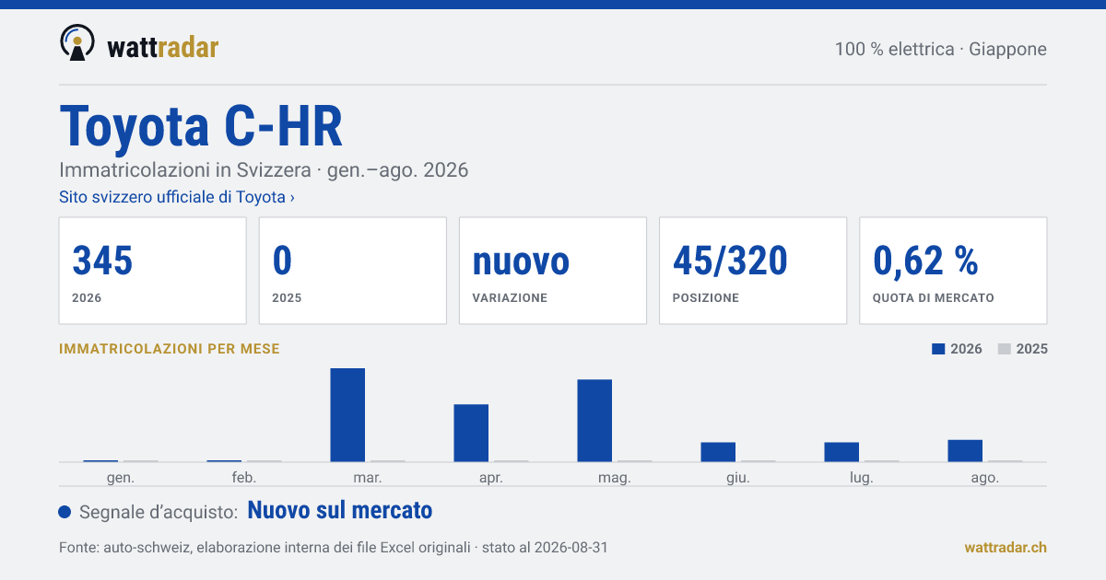
Task: Click the 'apr.' month label
Action: click(x=491, y=478)
